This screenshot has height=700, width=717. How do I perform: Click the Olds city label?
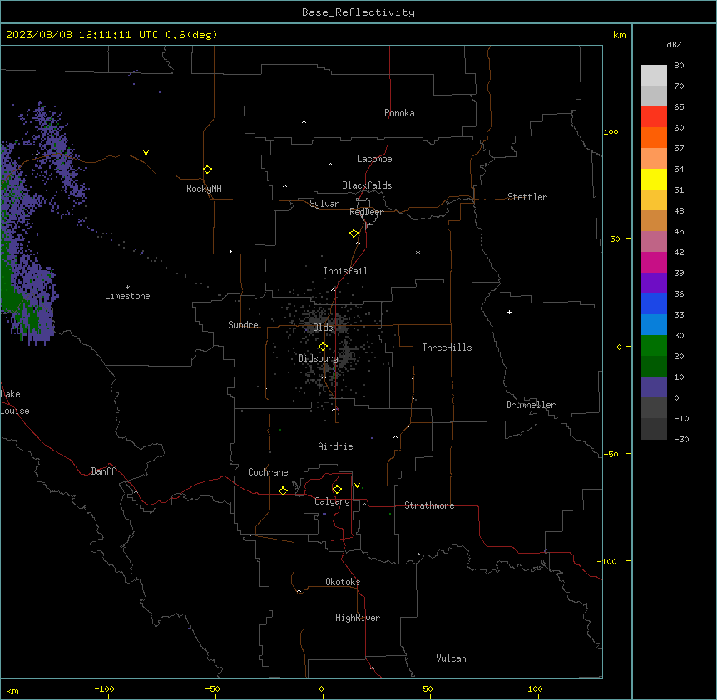coord(323,328)
